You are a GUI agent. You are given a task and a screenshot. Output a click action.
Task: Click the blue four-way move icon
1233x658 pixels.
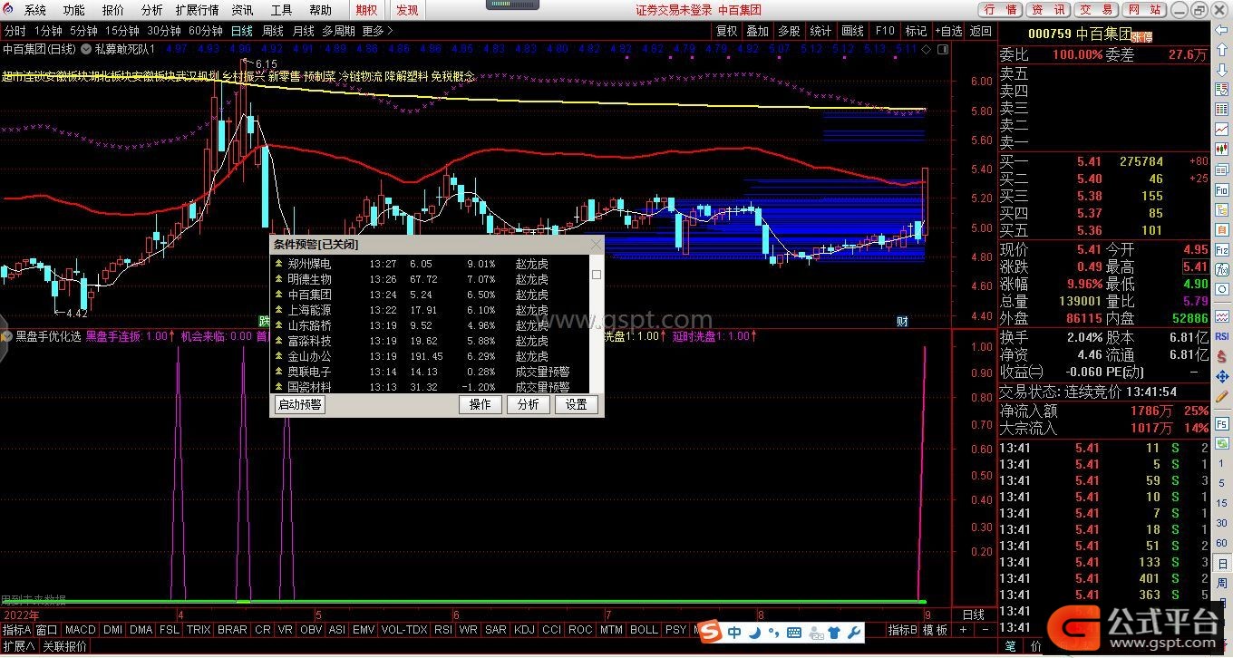point(1222,376)
